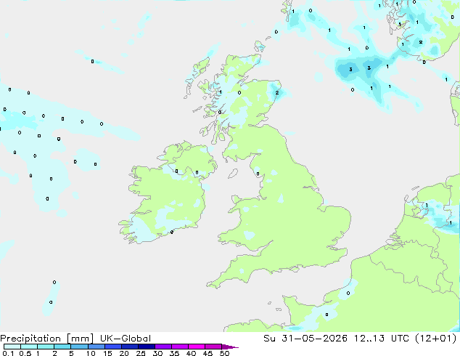This screenshot has width=460, height=356.
Task: Click the 'Su 31-05-2026' date text
Action: pyautogui.click(x=305, y=339)
